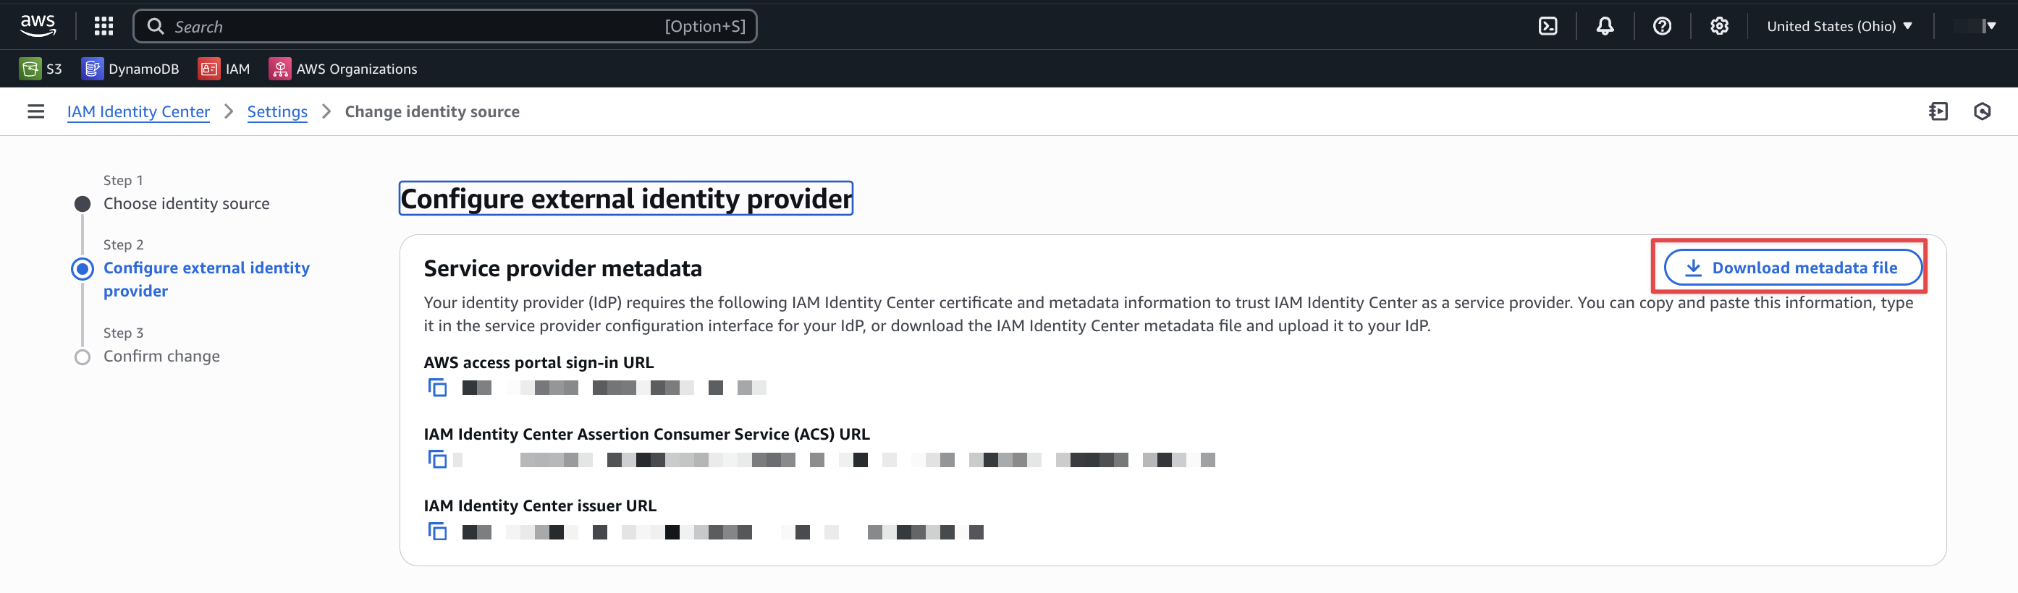Viewport: 2018px width, 593px height.
Task: Expand the account menu dropdown arrow
Action: pyautogui.click(x=1991, y=26)
